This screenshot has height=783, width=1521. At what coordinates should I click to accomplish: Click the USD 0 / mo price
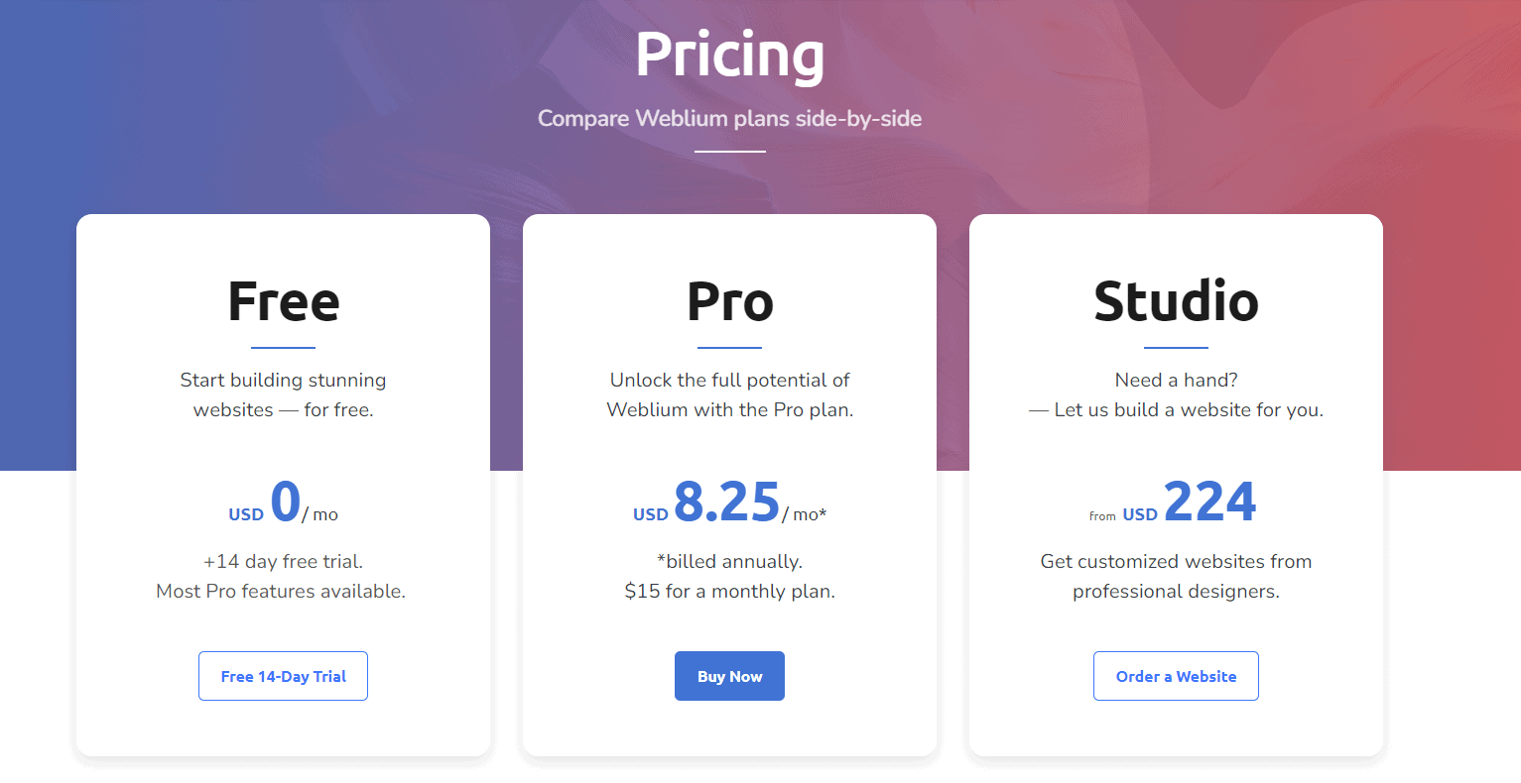[284, 502]
